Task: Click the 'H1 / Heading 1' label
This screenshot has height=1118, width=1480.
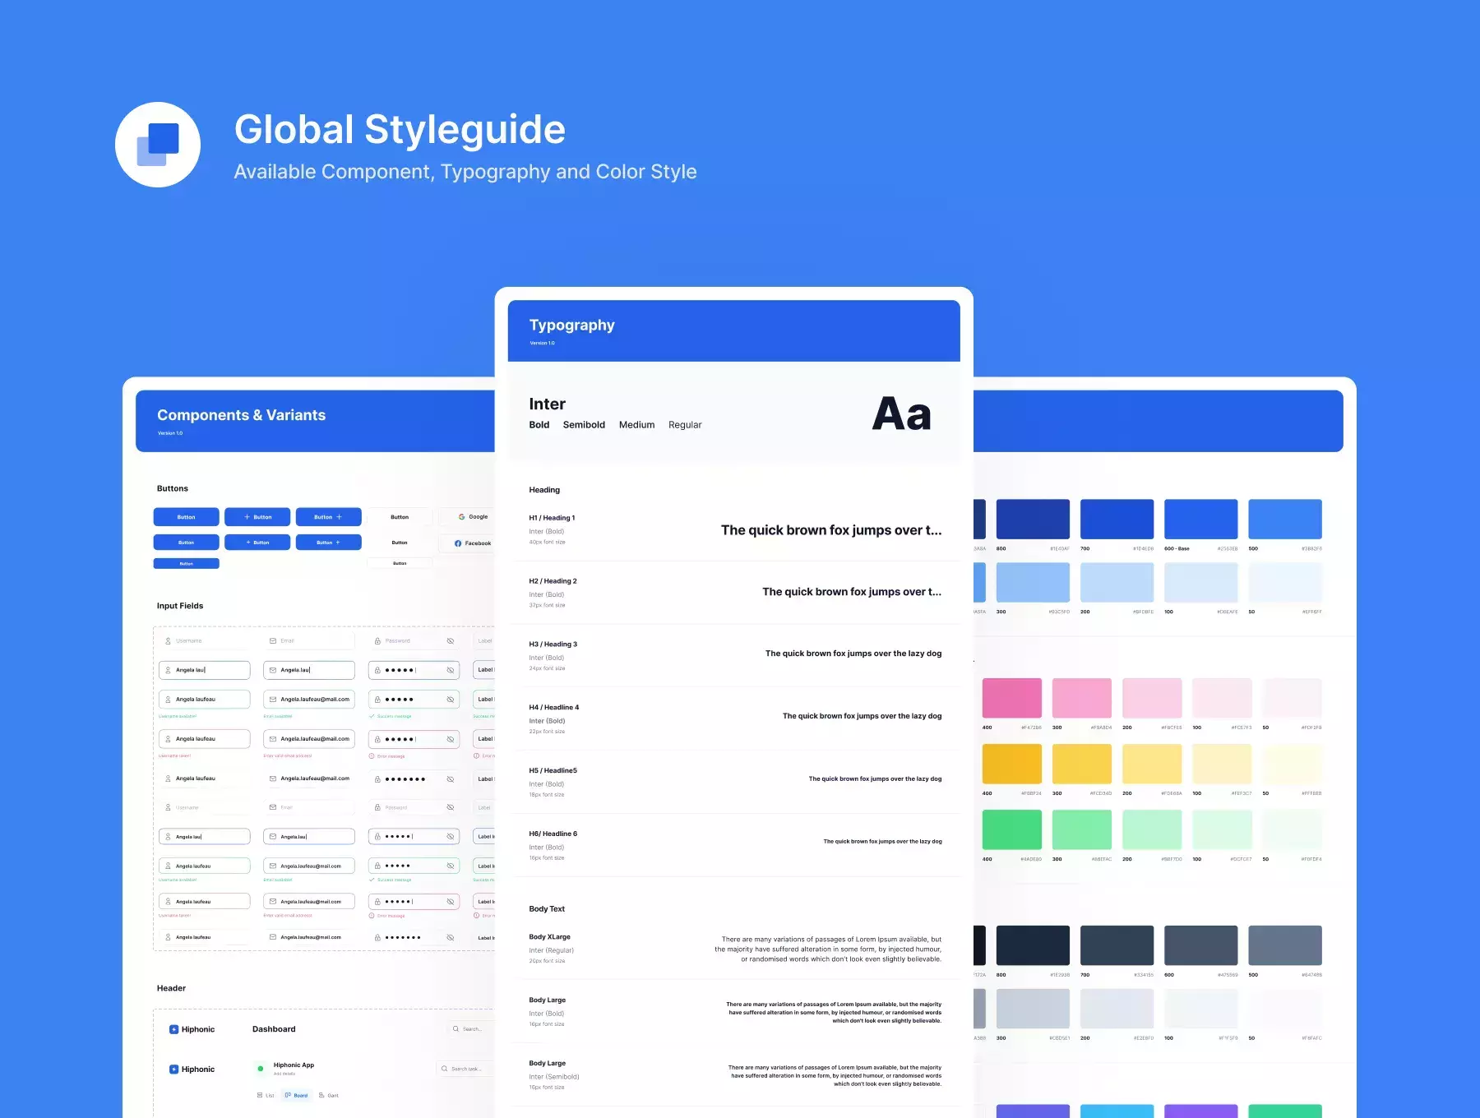Action: (x=552, y=518)
